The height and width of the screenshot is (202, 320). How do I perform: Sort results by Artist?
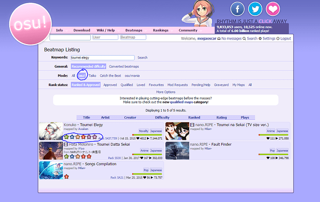(x=105, y=117)
